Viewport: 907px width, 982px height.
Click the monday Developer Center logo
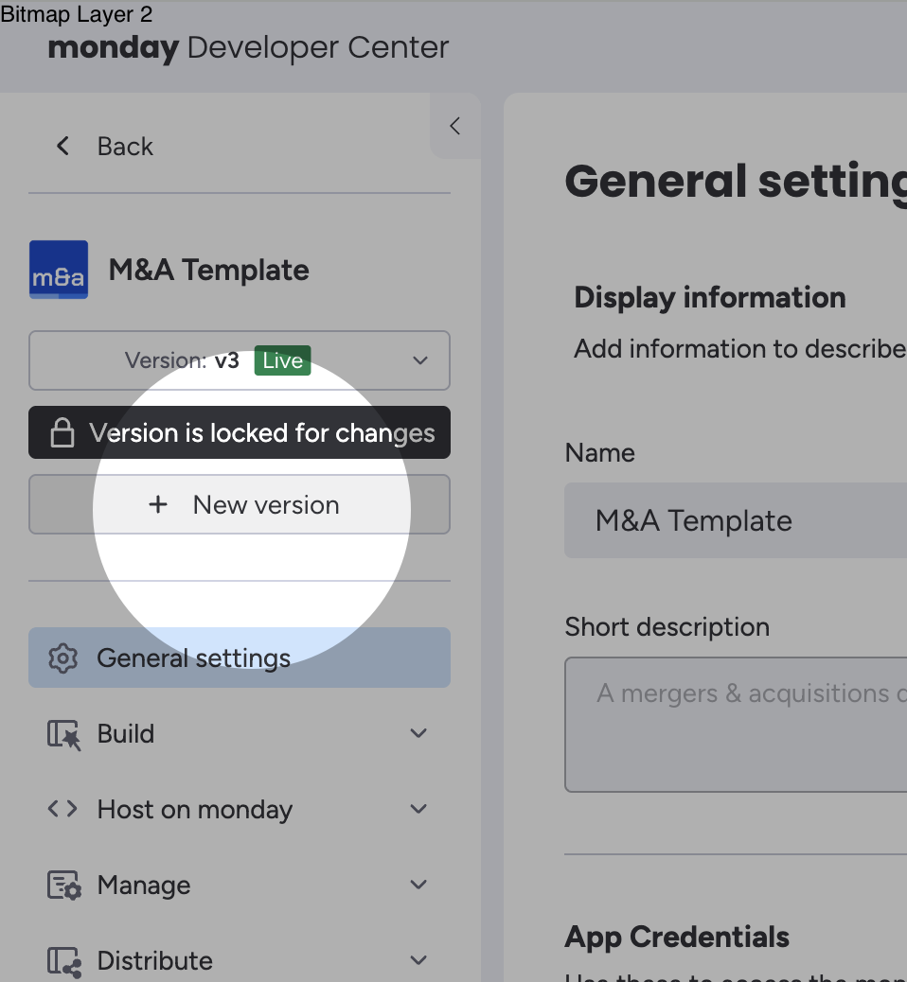pyautogui.click(x=248, y=48)
